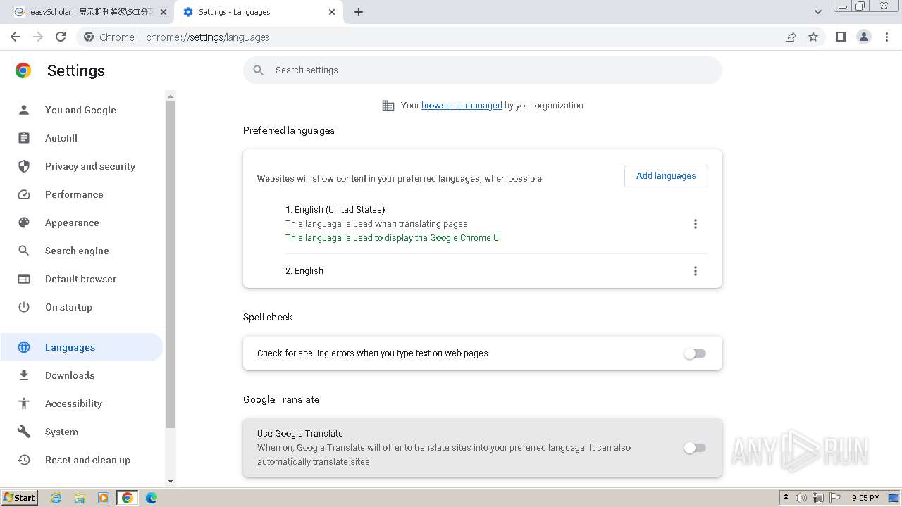This screenshot has height=507, width=902.
Task: Open the Performance settings section
Action: click(x=82, y=194)
